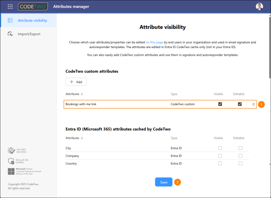271x198 pixels.
Task: Click the Company attribute row name
Action: click(x=72, y=156)
